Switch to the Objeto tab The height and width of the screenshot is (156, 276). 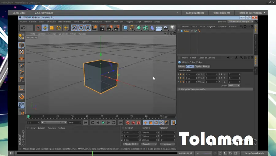198,66
